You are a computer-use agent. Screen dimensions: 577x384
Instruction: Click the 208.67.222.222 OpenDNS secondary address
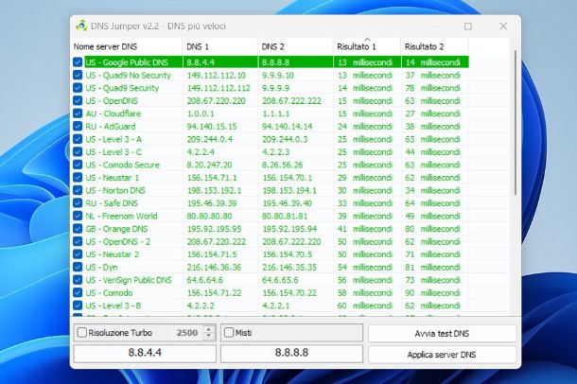click(291, 101)
